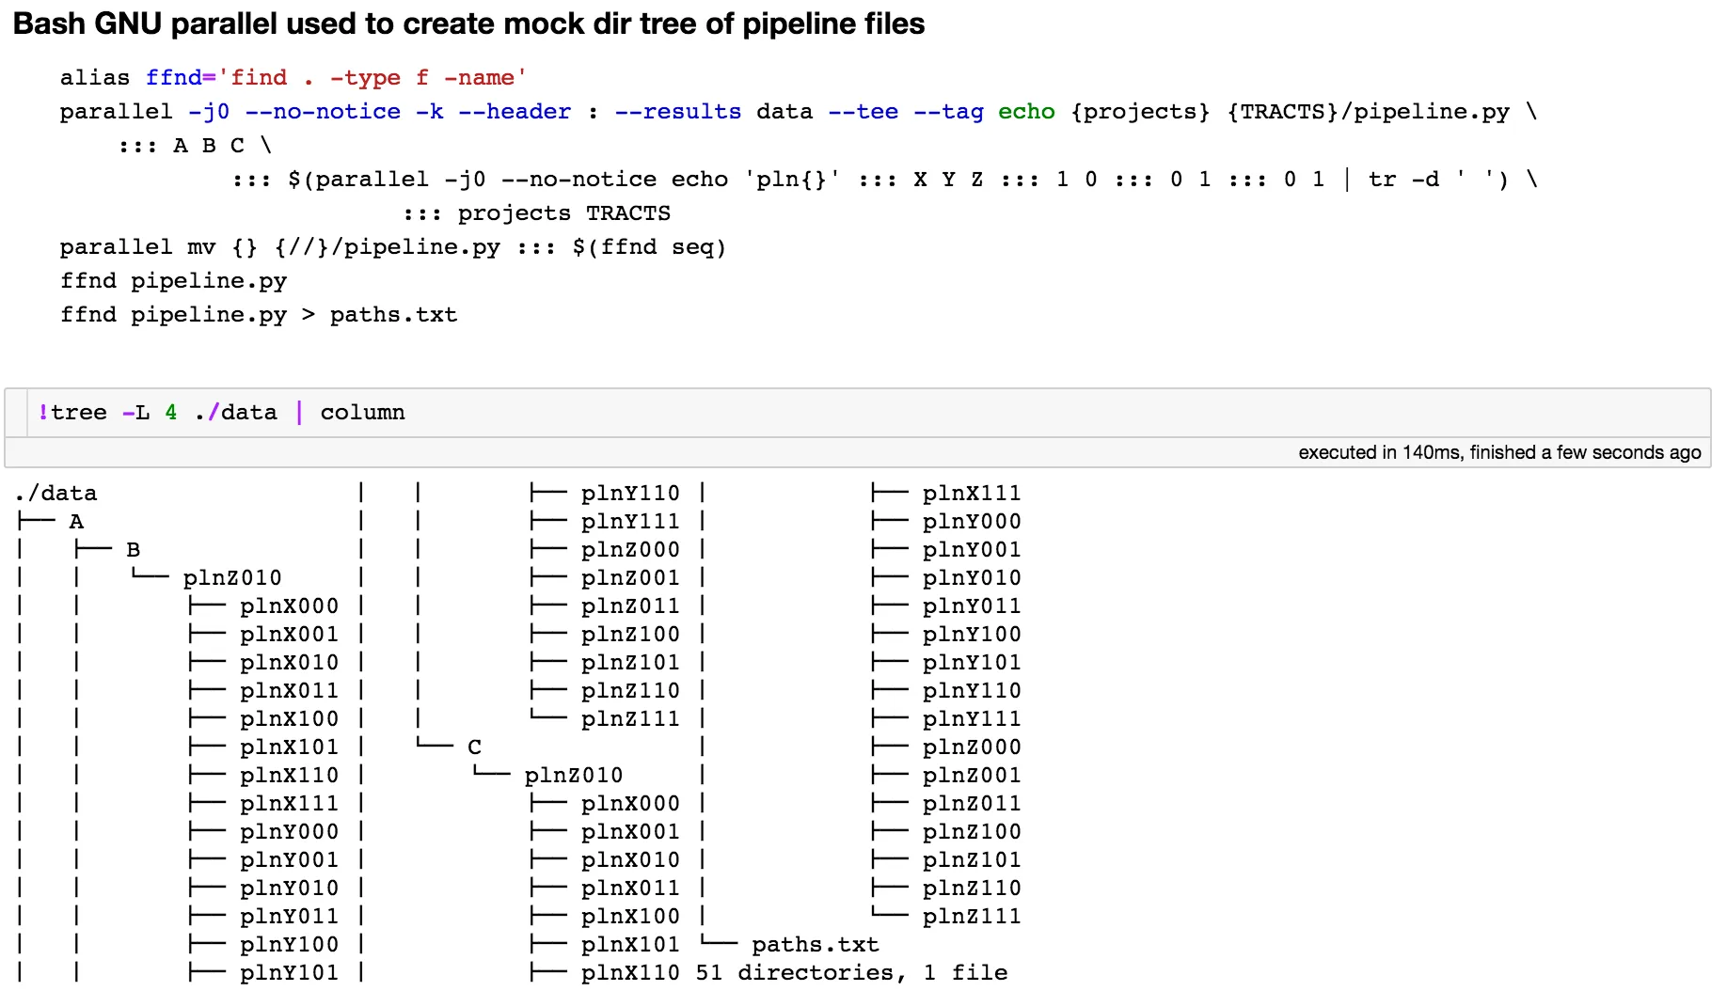Click the 'tr -d' command in the code
1727x991 pixels.
pyautogui.click(x=1403, y=180)
